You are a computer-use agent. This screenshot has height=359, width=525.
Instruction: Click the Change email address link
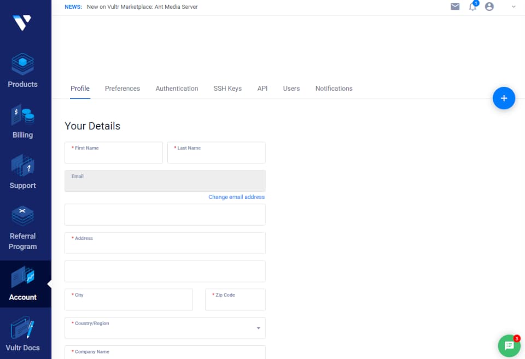tap(236, 197)
